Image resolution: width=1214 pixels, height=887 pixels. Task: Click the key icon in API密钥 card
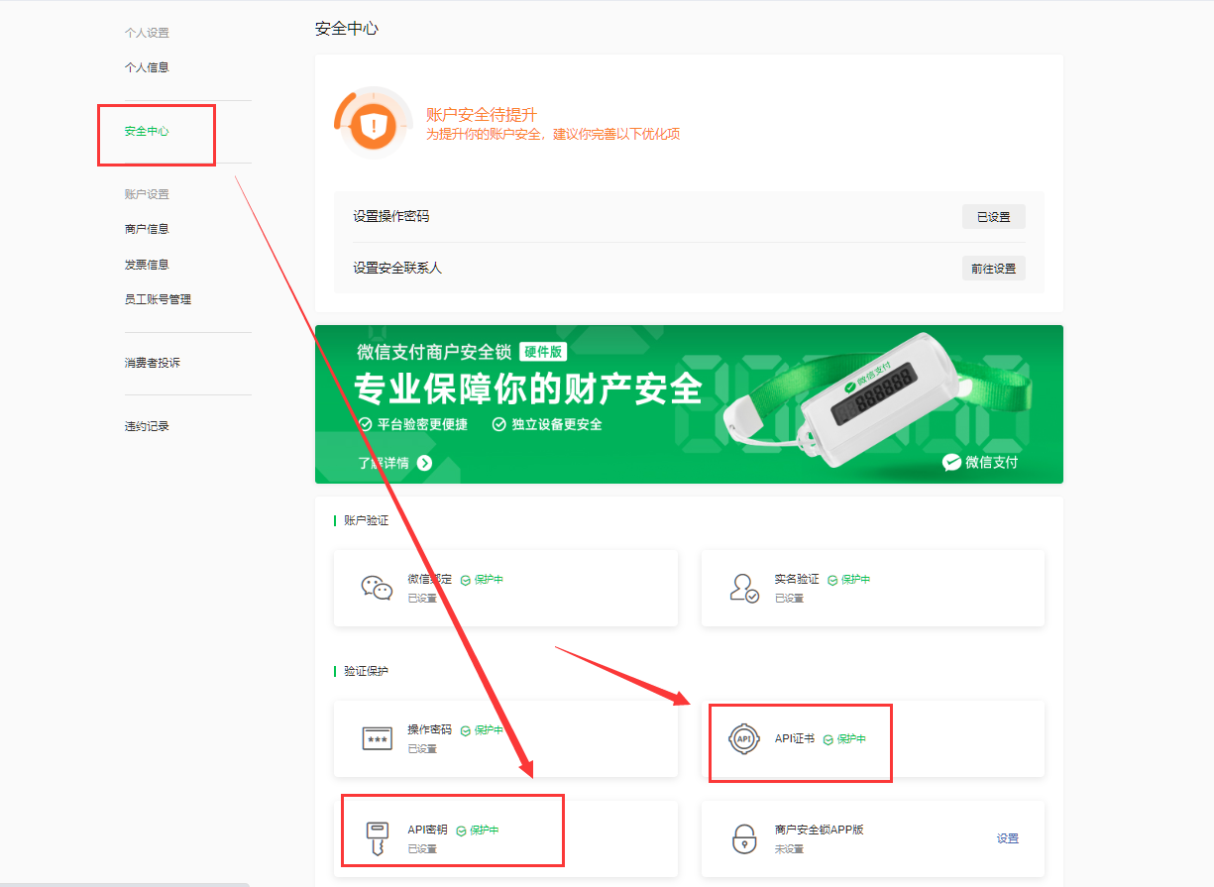(x=377, y=839)
